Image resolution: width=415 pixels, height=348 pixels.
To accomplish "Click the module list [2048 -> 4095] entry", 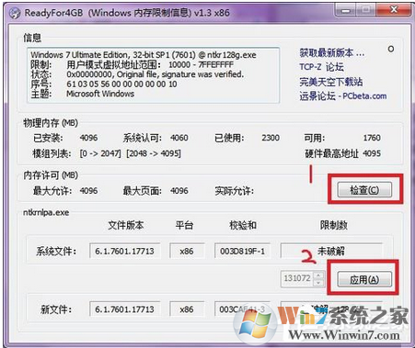I will tap(154, 153).
